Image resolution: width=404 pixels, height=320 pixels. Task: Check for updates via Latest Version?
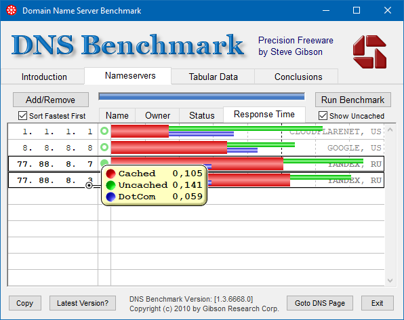pyautogui.click(x=83, y=303)
